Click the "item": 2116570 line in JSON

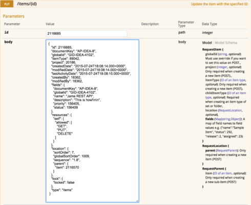pos(67,168)
